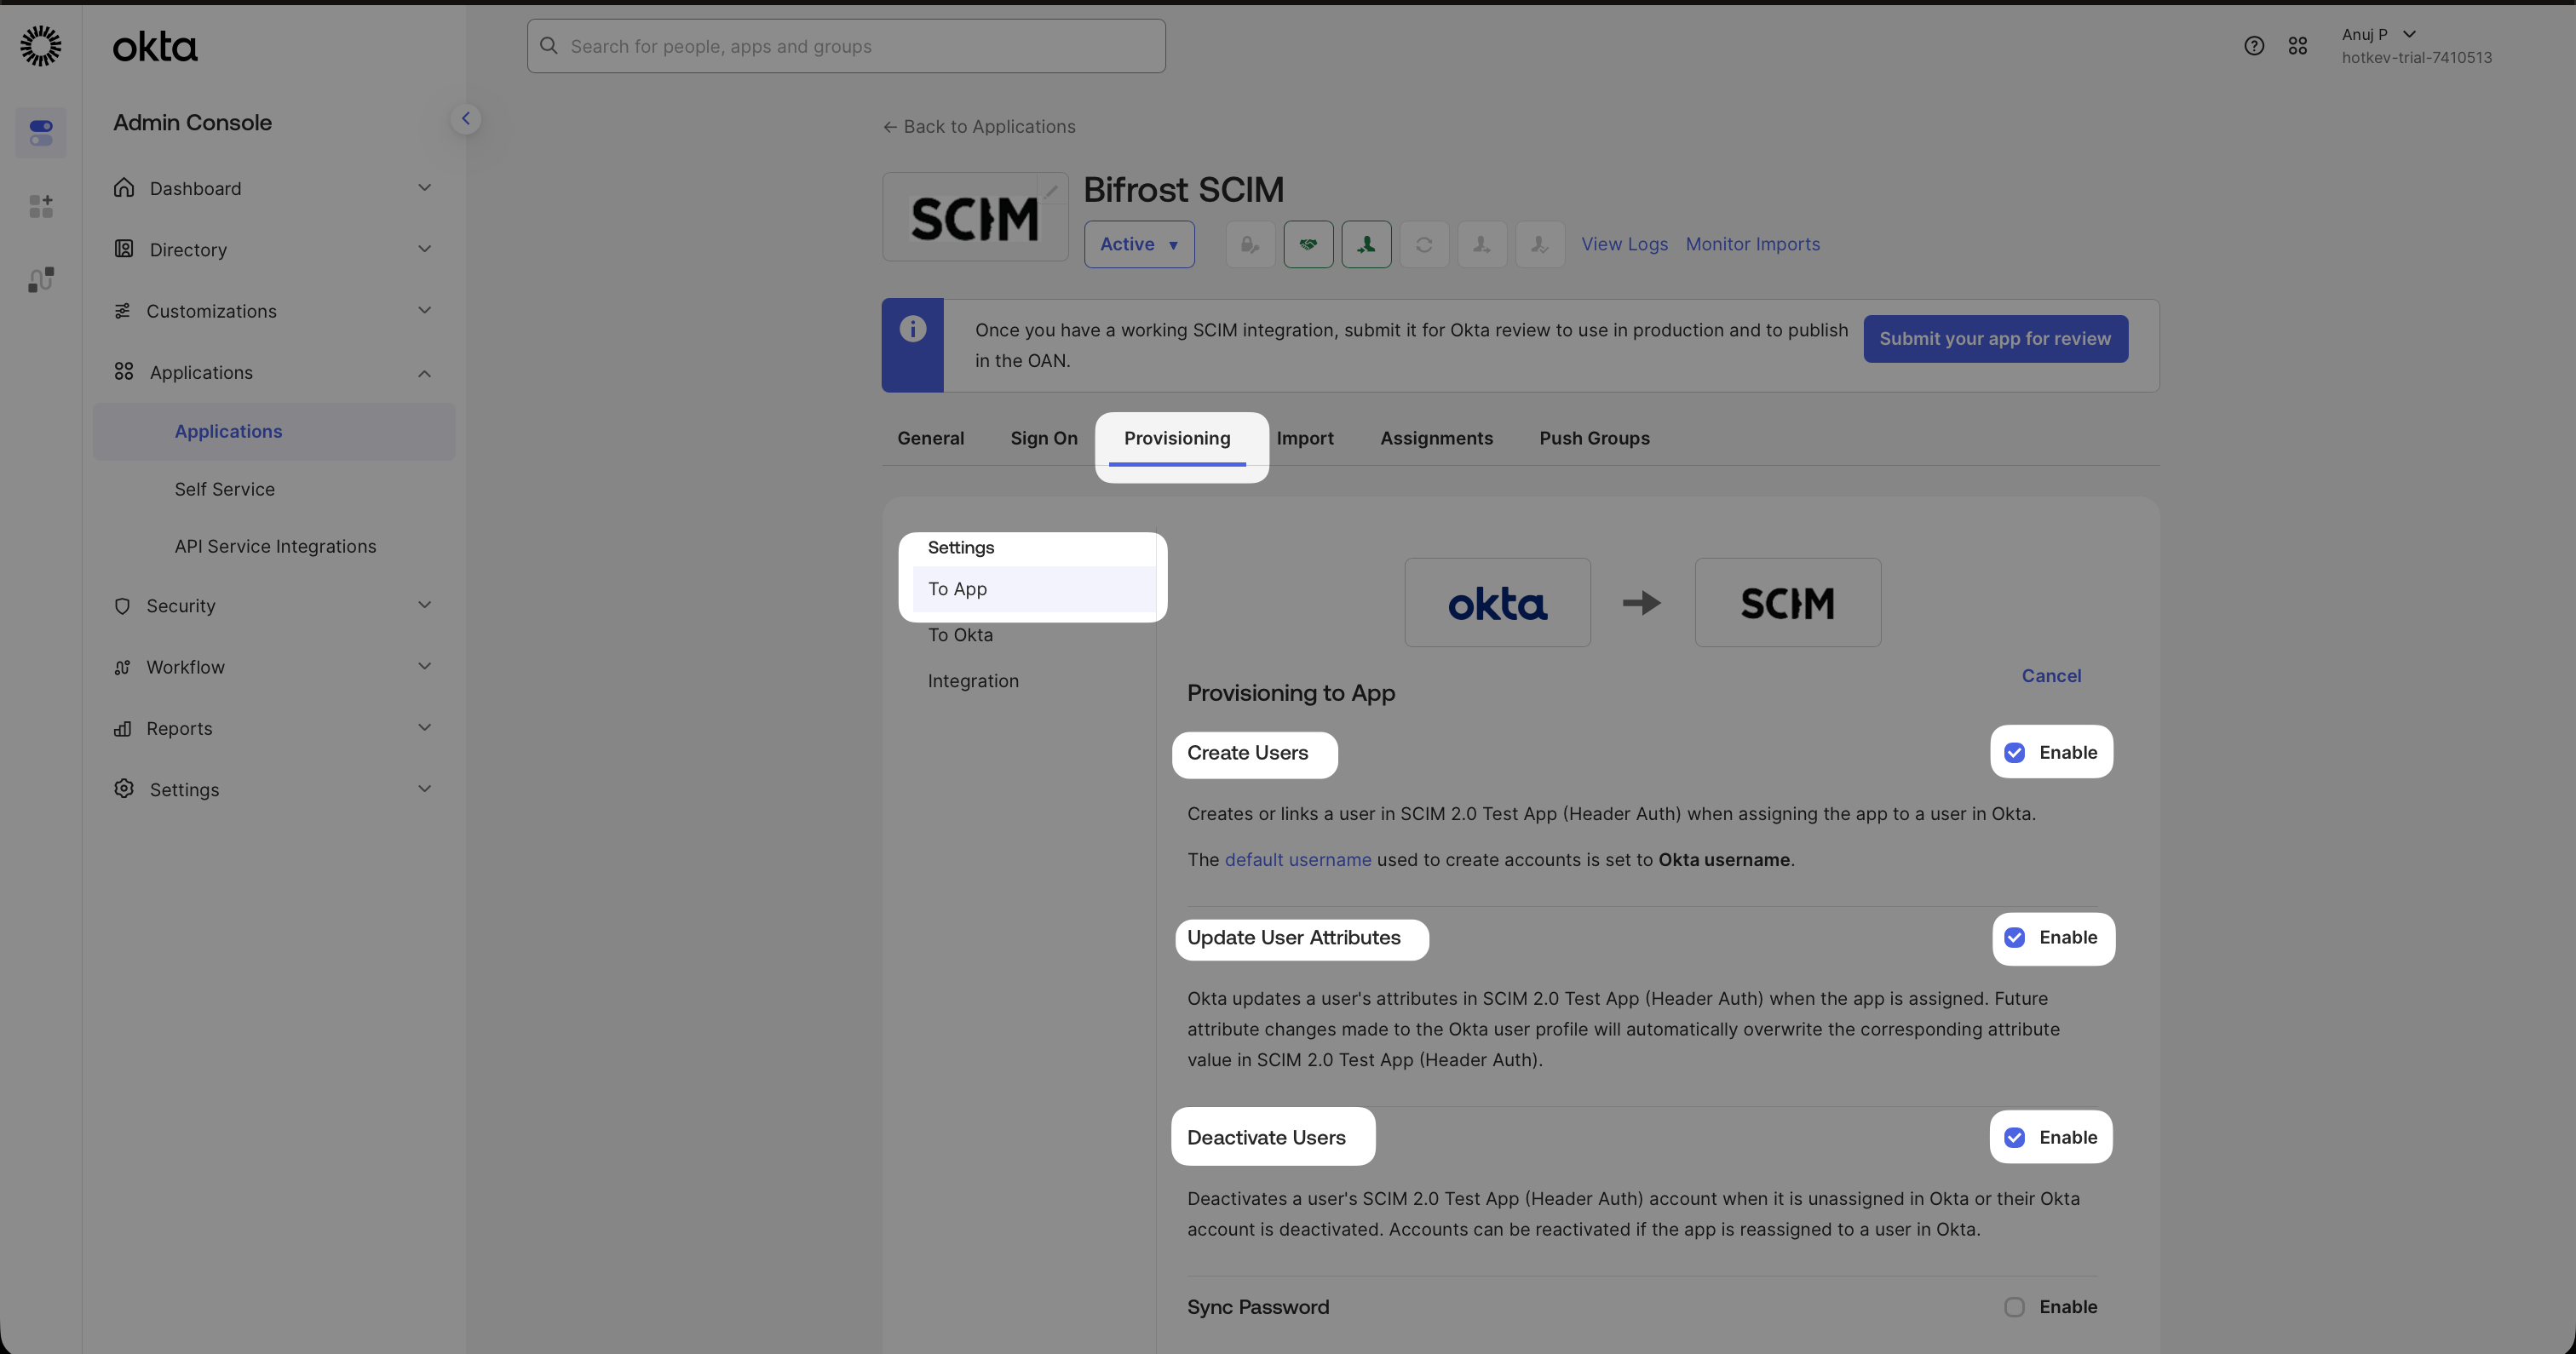Uncheck Enable for Deactivate Users
2576x1354 pixels.
[2014, 1138]
